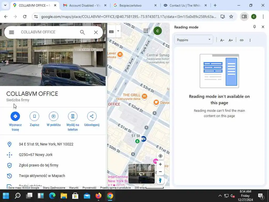Image resolution: width=269 pixels, height=202 pixels.
Task: Show my location on the map
Action: click(x=161, y=156)
